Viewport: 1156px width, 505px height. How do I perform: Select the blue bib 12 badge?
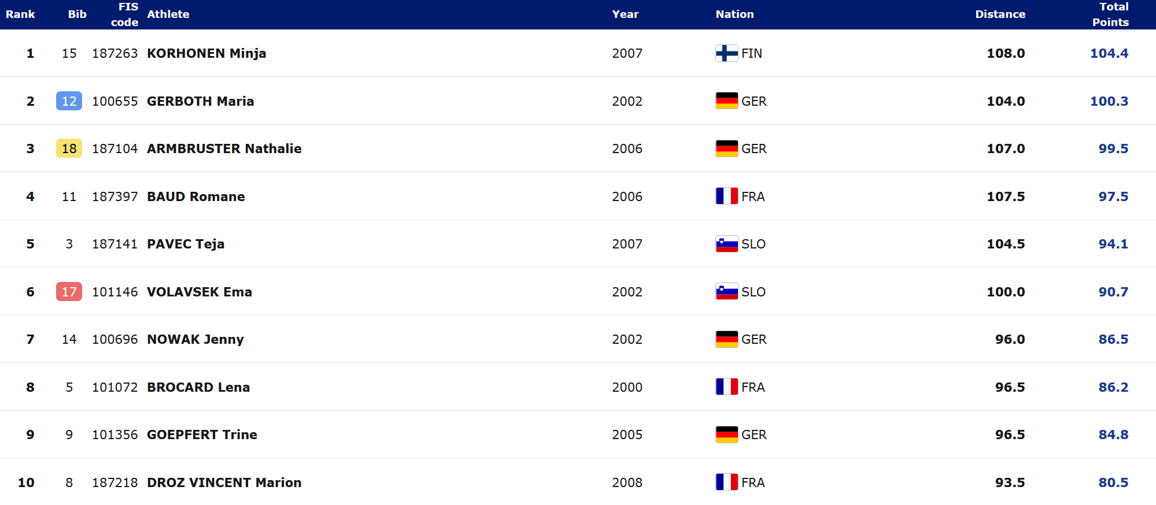click(69, 101)
